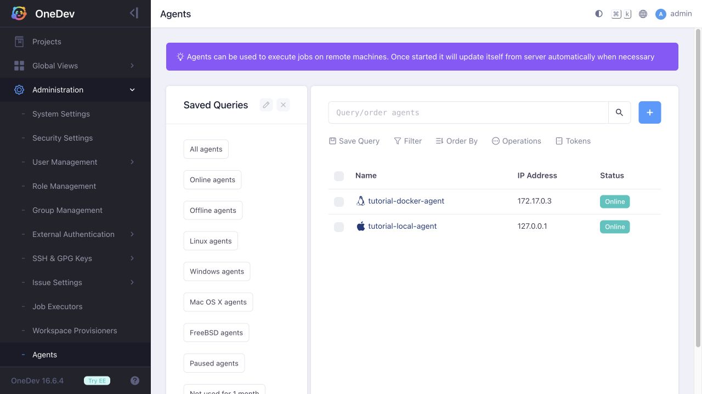
Task: Select the Mac OS X agents query
Action: pos(218,302)
